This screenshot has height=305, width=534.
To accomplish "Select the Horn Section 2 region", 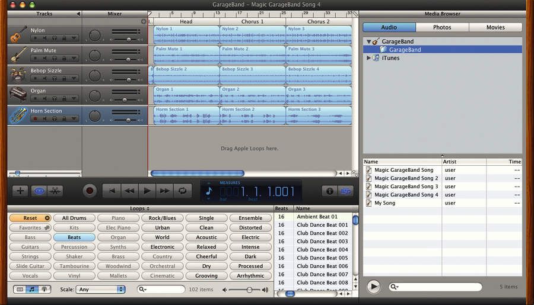I will pos(253,115).
